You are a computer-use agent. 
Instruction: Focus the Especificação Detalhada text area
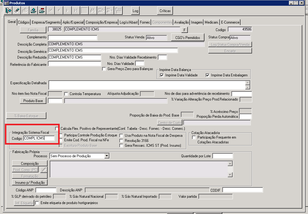point(147,85)
